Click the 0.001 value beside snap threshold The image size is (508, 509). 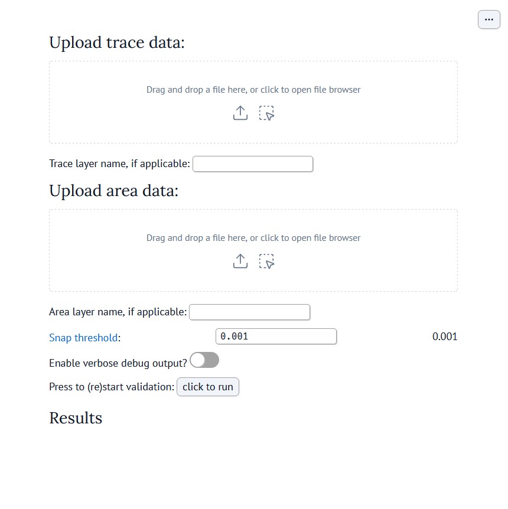(x=445, y=337)
